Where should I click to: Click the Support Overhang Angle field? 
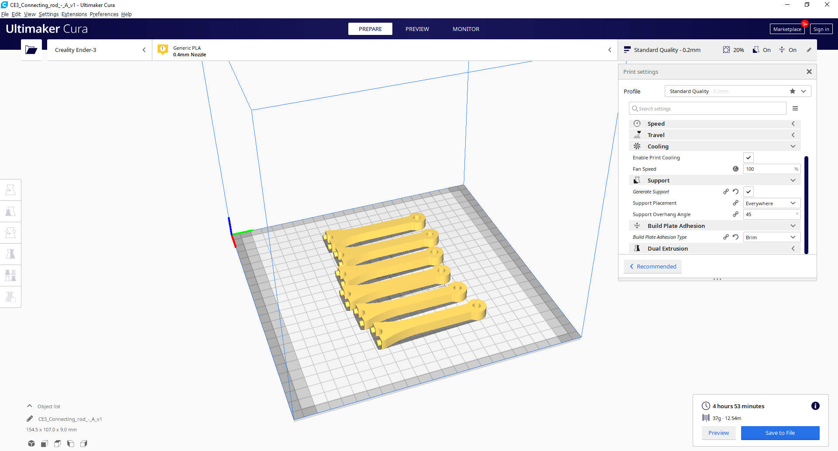[772, 214]
